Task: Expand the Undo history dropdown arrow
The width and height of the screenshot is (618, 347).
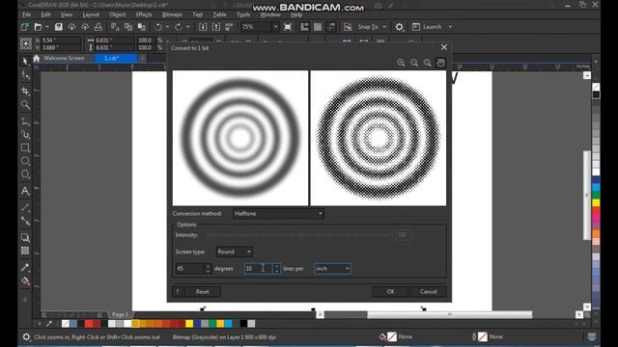Action: pyautogui.click(x=167, y=27)
